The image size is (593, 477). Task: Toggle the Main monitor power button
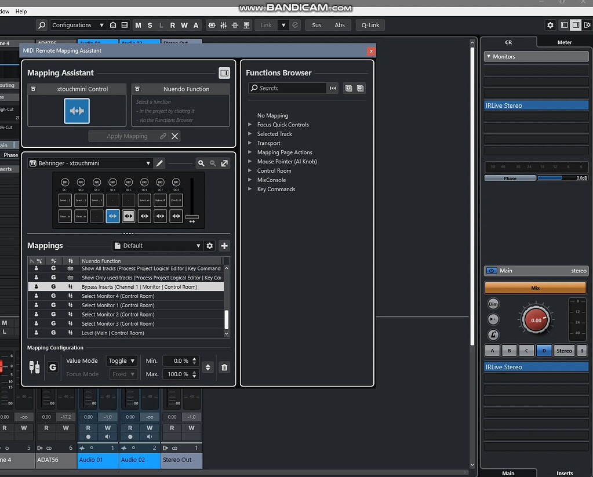(x=491, y=271)
